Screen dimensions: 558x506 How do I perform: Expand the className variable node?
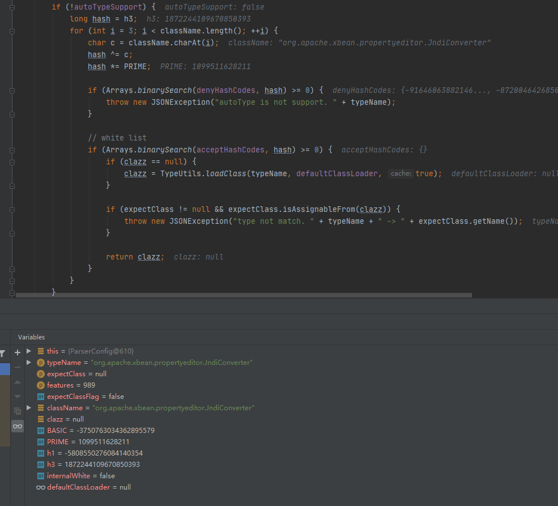[29, 408]
